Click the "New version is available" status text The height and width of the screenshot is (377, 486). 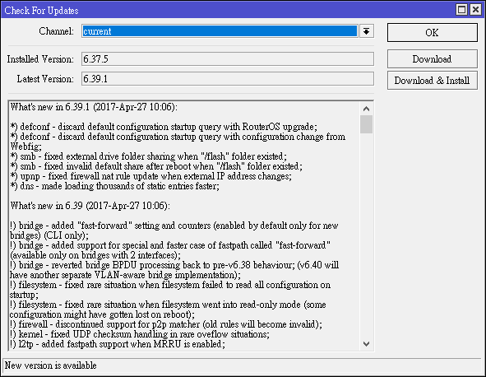coord(50,365)
